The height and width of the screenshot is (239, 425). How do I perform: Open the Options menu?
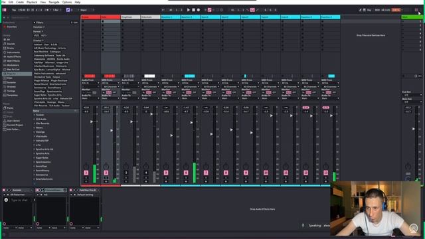pos(67,2)
